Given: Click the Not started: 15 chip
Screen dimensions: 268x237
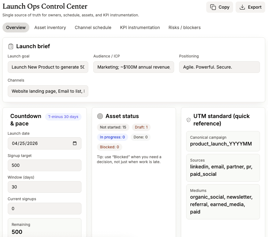Looking at the screenshot, I should (113, 127).
